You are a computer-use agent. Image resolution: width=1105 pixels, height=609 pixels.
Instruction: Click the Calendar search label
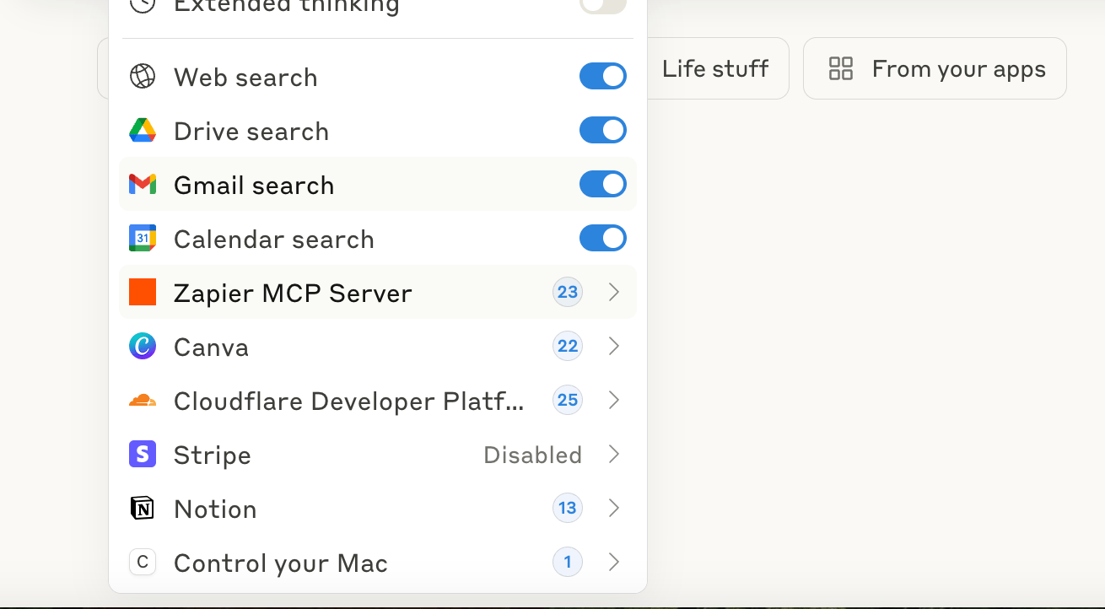[x=274, y=239]
